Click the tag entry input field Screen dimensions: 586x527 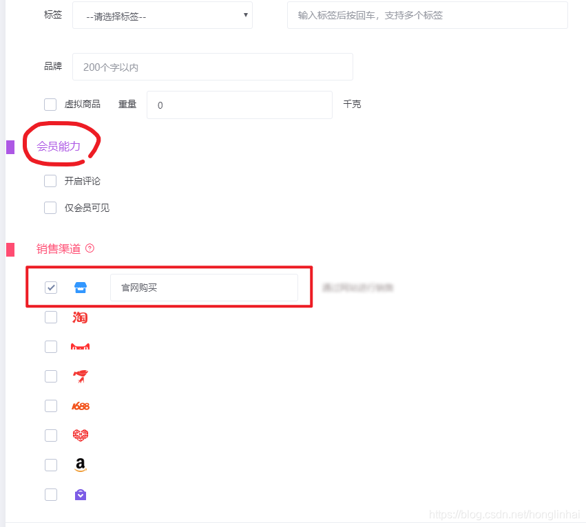427,15
